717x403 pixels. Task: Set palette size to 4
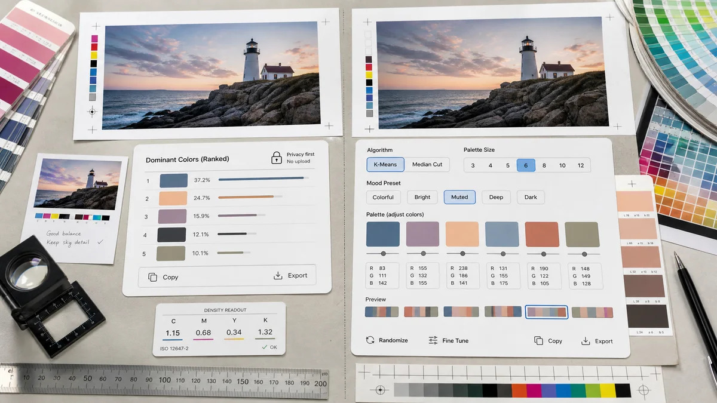[491, 165]
